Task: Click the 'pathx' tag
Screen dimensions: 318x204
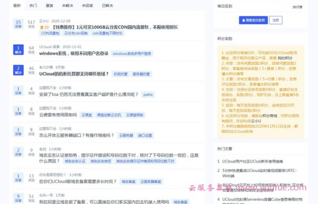Action: click(x=148, y=94)
